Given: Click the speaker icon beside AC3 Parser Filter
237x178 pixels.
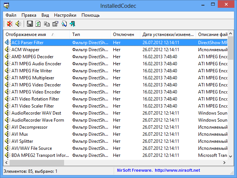Looking at the screenshot, I should pyautogui.click(x=8, y=43).
